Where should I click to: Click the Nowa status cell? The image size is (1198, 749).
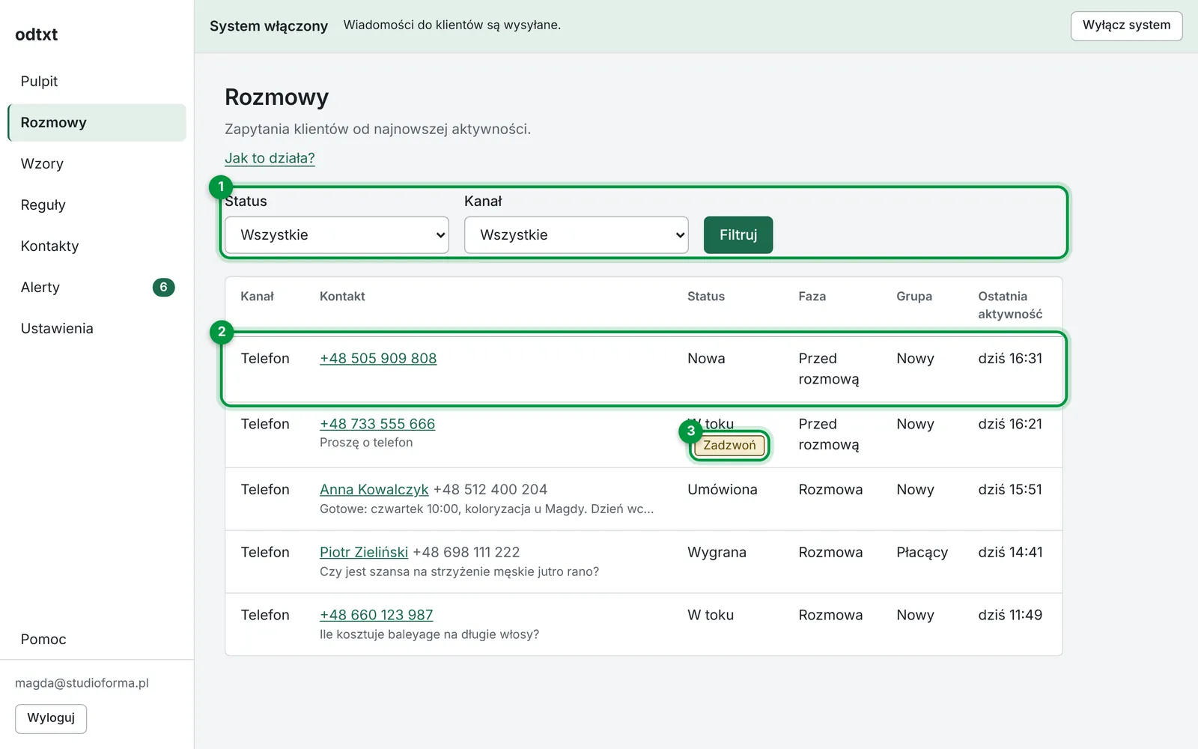coord(706,358)
